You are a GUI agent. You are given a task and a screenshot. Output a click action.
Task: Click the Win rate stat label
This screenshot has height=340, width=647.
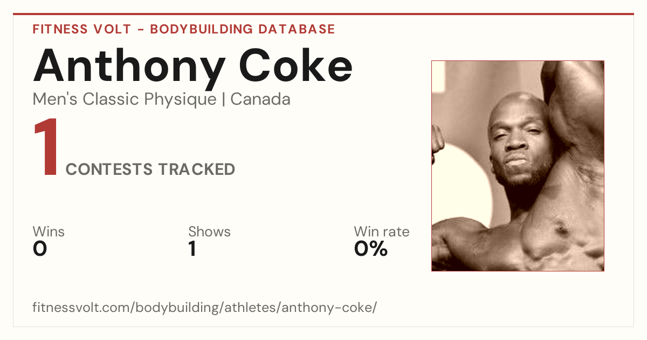coord(382,232)
